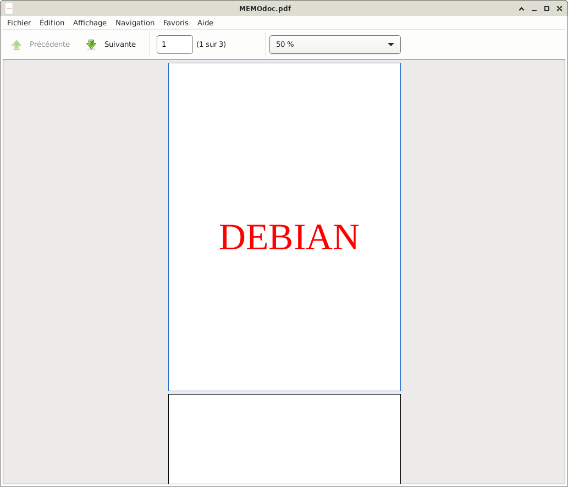
Task: Click the green down arrow icon for next page
Action: click(x=91, y=45)
